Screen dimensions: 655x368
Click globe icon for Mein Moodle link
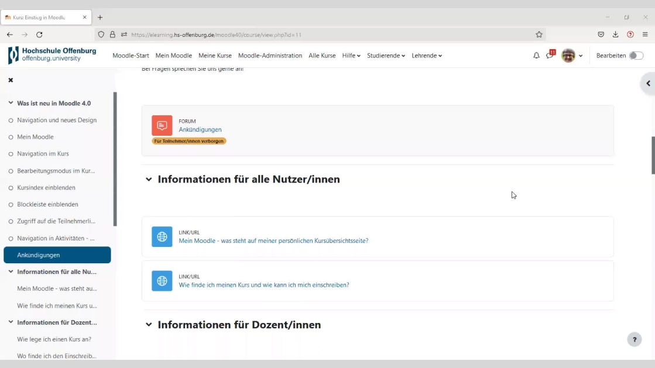162,237
